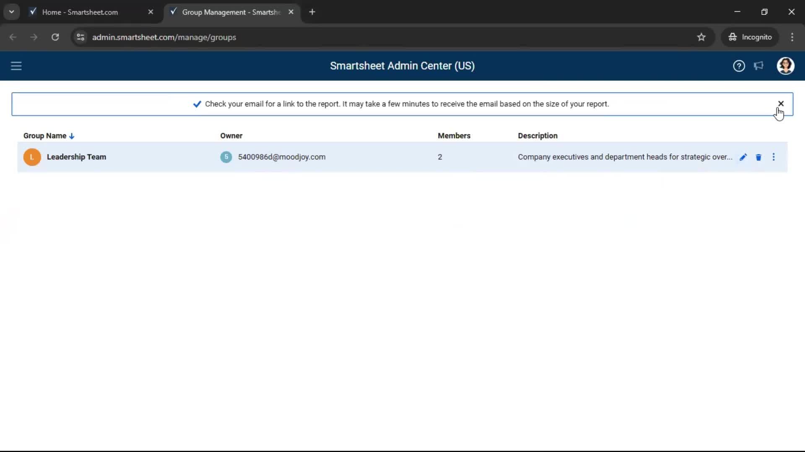The height and width of the screenshot is (452, 805).
Task: Open the Chrome three-dot browser menu
Action: (x=792, y=37)
